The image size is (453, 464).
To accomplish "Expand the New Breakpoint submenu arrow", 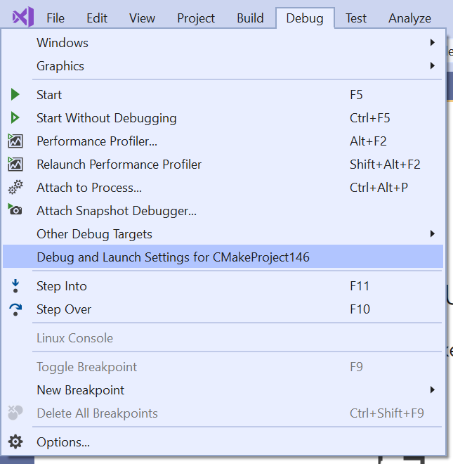I will (433, 389).
